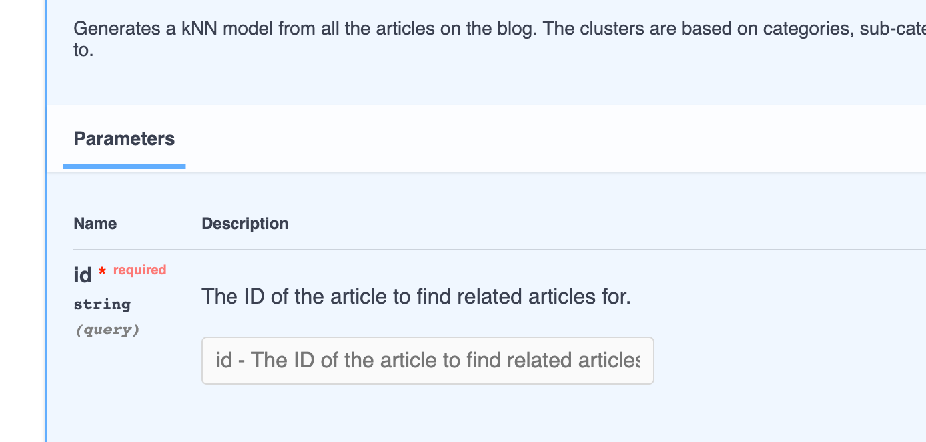Screen dimensions: 926x442
Task: Select the id parameter name
Action: pyautogui.click(x=83, y=274)
